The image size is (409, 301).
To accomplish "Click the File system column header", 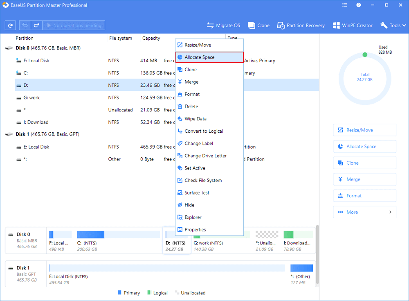I will tap(121, 38).
